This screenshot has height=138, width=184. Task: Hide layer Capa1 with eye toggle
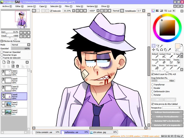point(3,71)
